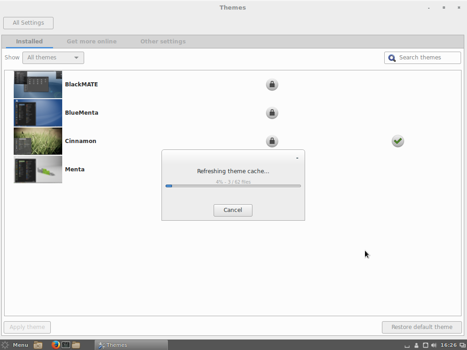This screenshot has height=350, width=467.
Task: Click the lock icon for Cinnamon
Action: tap(272, 141)
